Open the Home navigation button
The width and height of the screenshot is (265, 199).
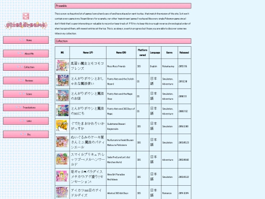coord(26,40)
